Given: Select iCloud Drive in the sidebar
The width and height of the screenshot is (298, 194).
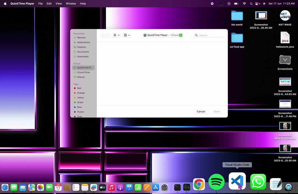Looking at the screenshot, I should click(x=83, y=72).
